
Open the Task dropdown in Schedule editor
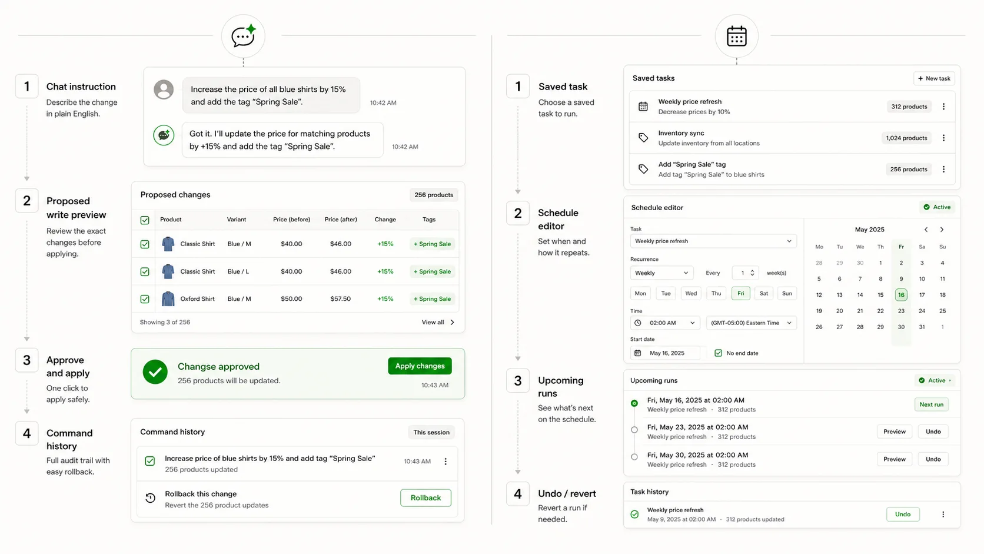[713, 241]
